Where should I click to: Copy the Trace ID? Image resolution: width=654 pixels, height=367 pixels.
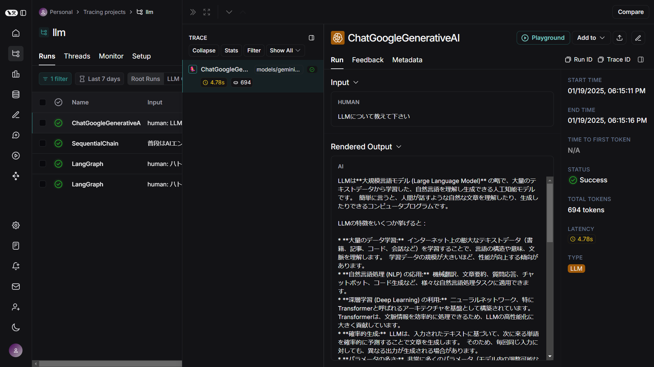click(614, 60)
